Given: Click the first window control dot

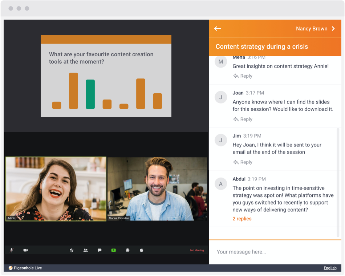Looking at the screenshot, I should point(11,8).
